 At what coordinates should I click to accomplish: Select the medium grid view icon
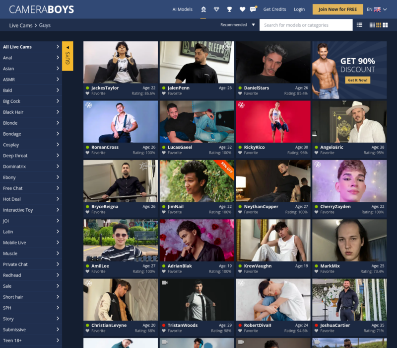tap(379, 25)
